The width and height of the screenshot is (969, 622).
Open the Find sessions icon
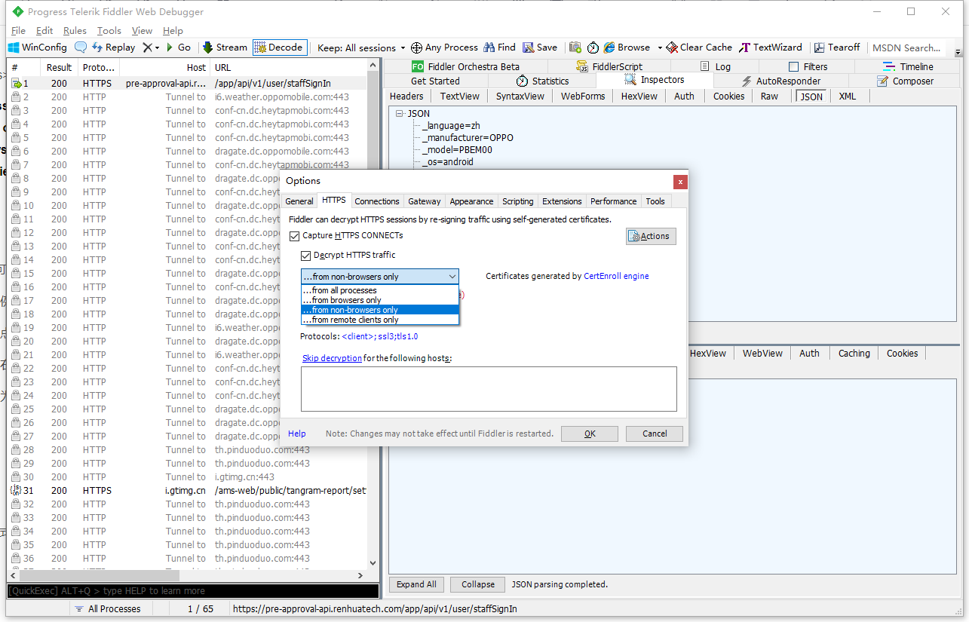coord(499,47)
